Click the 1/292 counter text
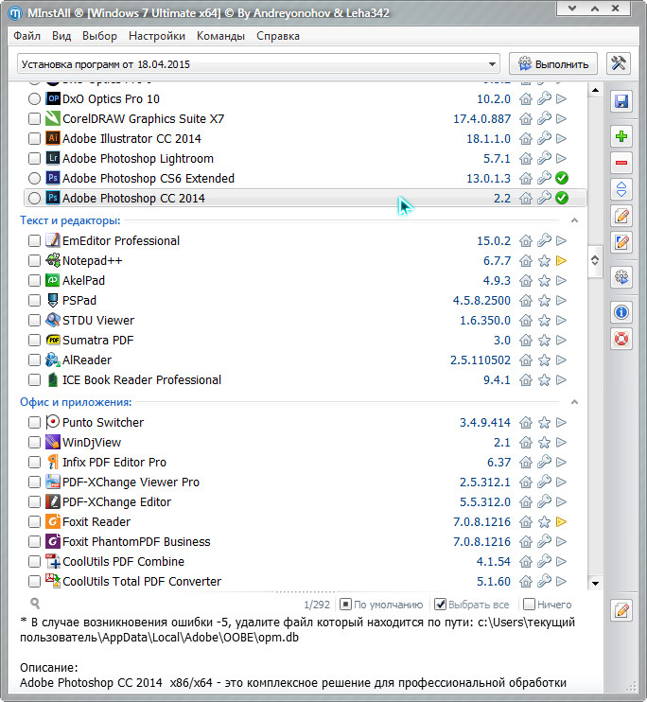Image resolution: width=647 pixels, height=702 pixels. tap(317, 605)
